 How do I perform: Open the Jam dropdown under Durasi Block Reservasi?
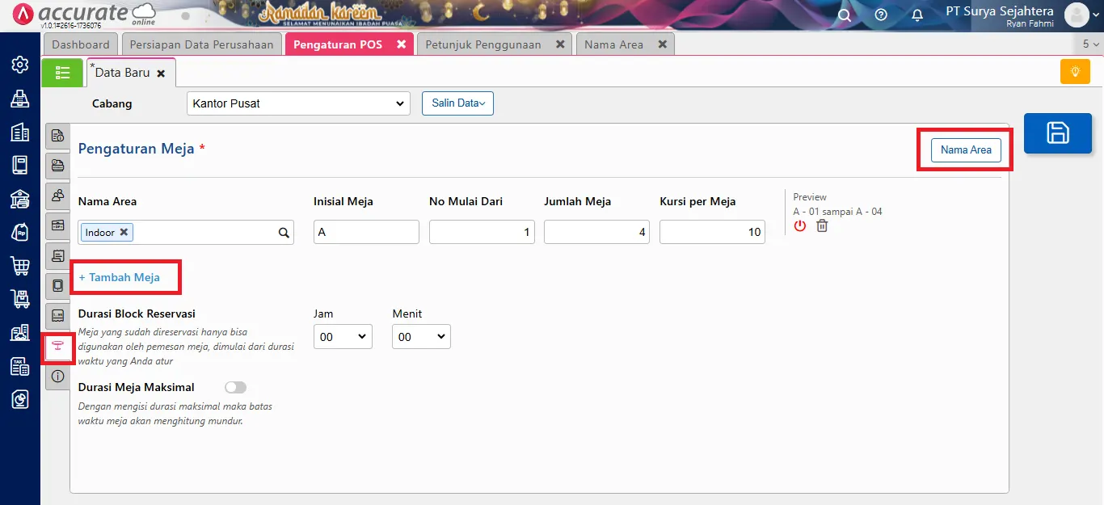tap(343, 336)
